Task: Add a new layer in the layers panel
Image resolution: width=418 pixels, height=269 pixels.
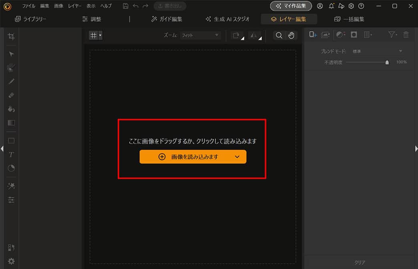Action: tap(313, 35)
